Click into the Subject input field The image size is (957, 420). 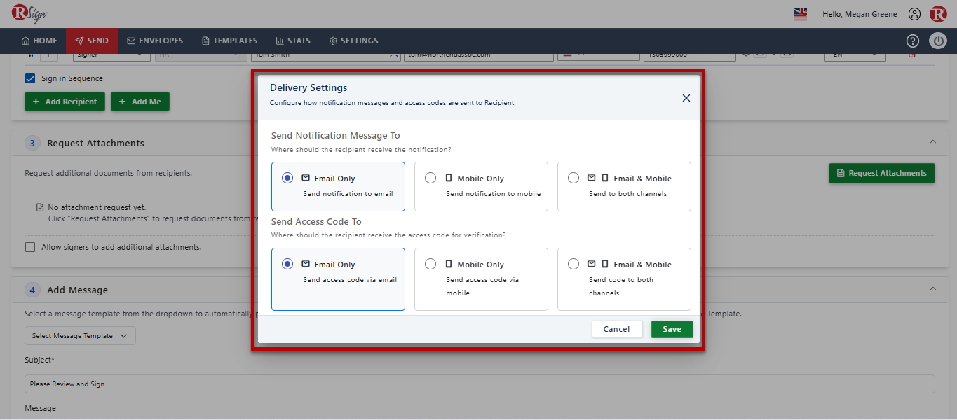pos(480,384)
